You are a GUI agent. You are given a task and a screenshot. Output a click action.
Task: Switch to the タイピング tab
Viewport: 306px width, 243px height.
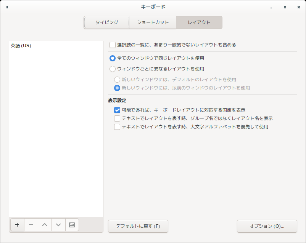pos(107,22)
